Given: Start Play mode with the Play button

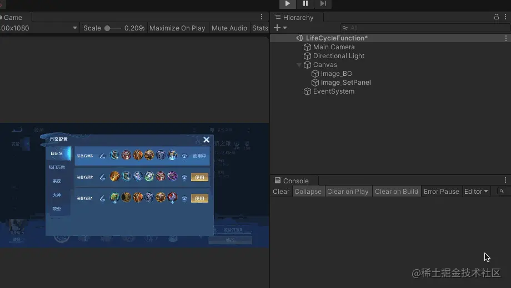Looking at the screenshot, I should click(288, 3).
